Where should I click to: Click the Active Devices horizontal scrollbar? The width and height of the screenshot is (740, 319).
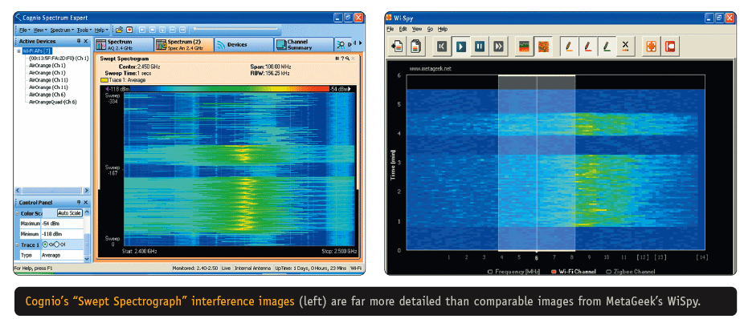(x=52, y=191)
